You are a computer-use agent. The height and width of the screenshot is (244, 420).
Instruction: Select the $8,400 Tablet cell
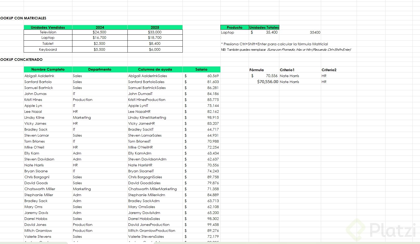click(x=155, y=43)
